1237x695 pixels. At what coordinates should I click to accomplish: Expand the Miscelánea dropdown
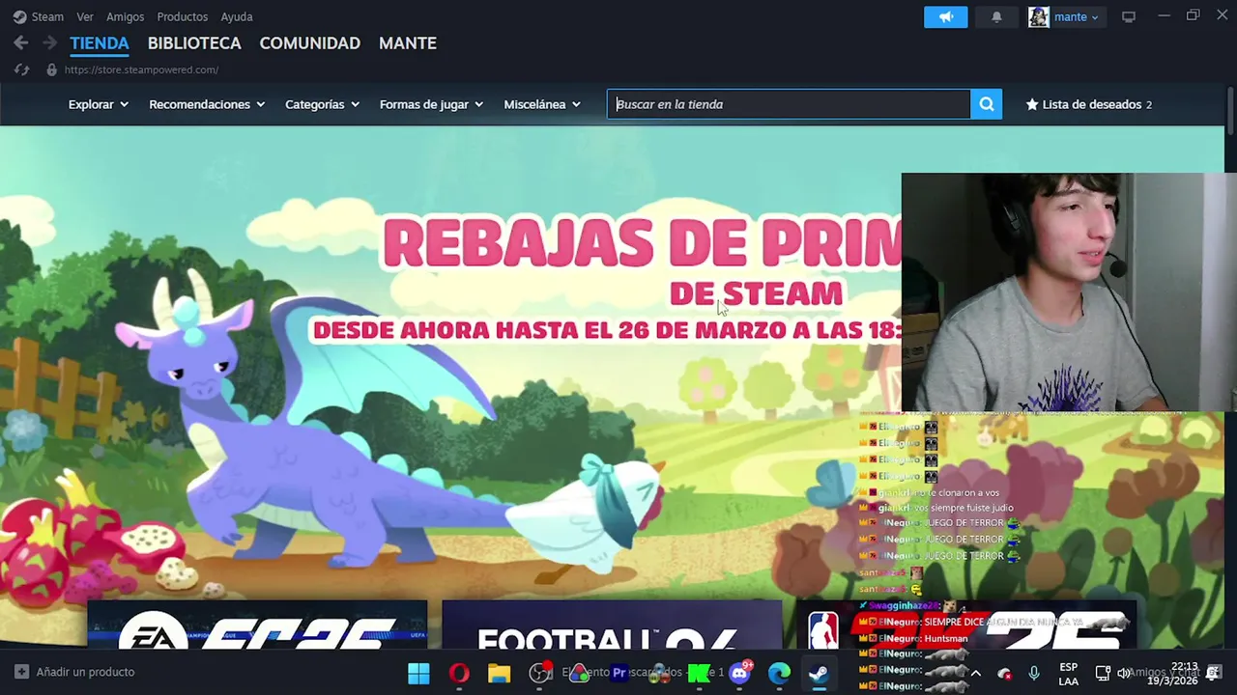point(542,104)
